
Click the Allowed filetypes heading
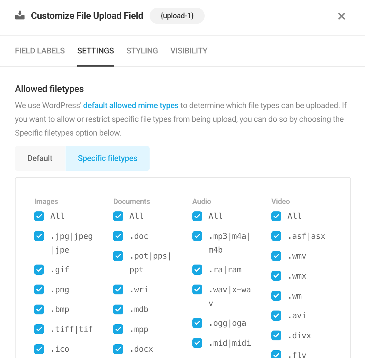pos(49,89)
